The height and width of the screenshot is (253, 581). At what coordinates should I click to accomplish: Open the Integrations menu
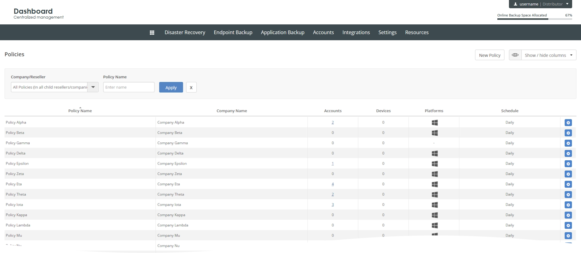point(356,32)
